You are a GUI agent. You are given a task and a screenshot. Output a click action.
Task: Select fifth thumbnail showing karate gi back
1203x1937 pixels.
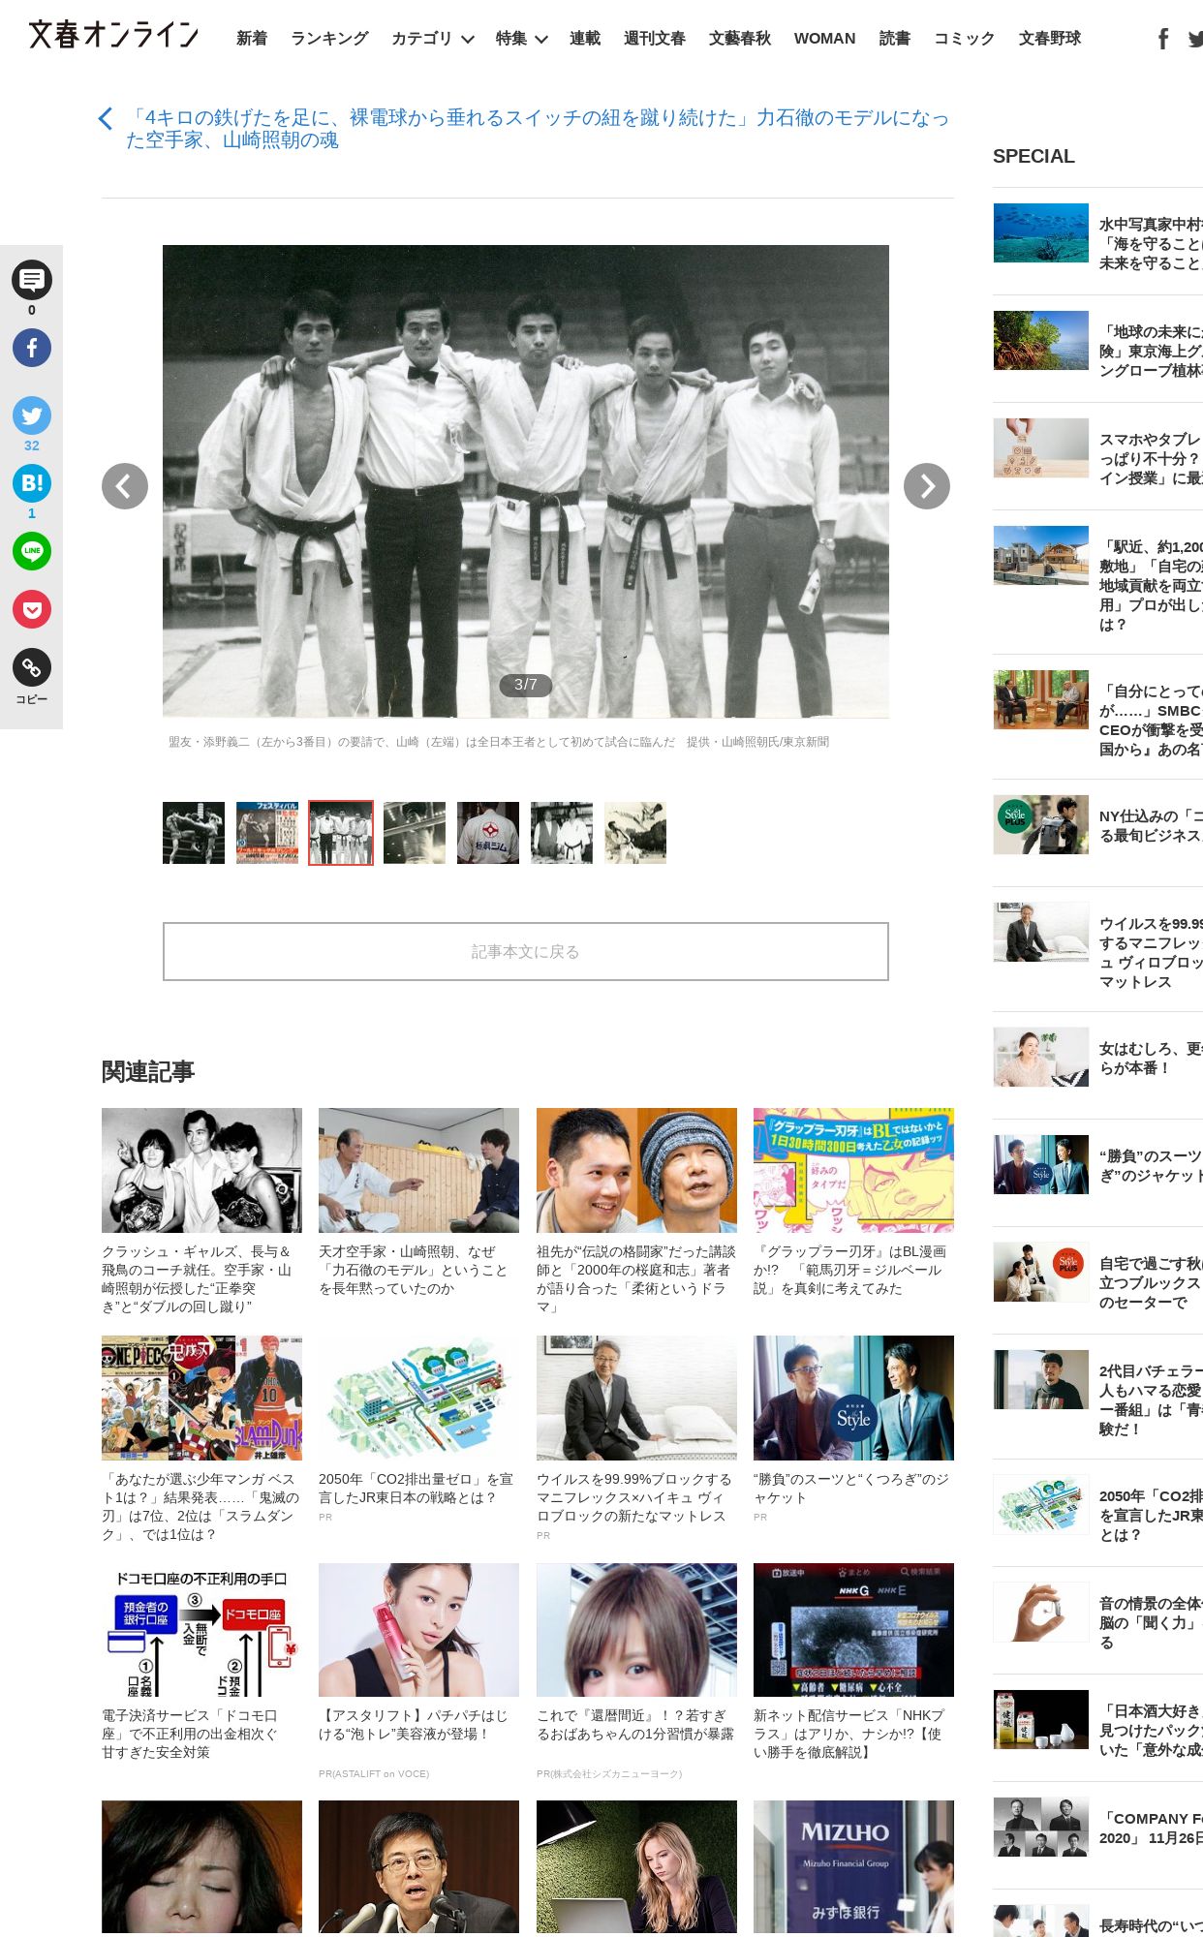coord(488,833)
